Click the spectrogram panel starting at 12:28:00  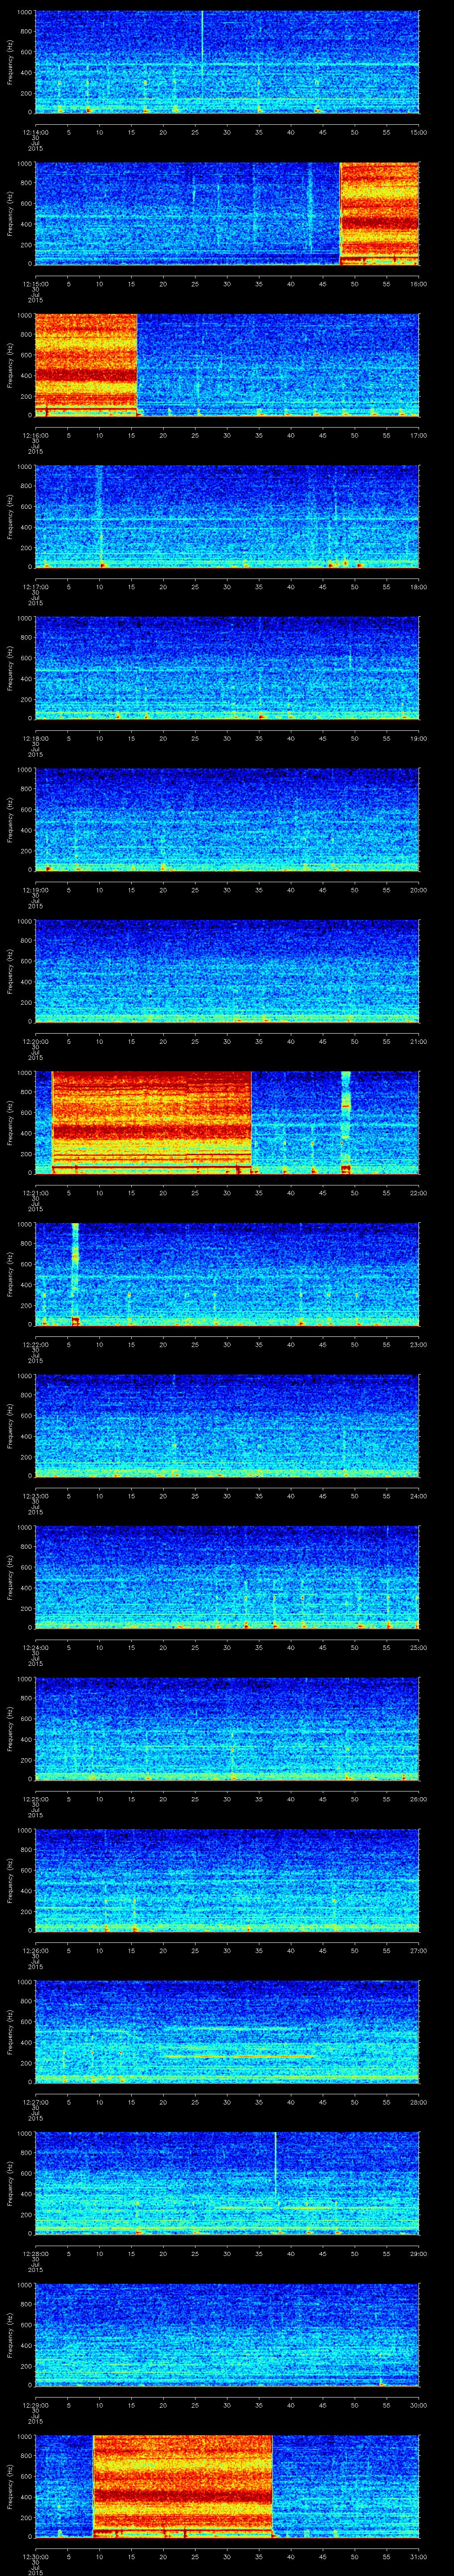point(227,2183)
